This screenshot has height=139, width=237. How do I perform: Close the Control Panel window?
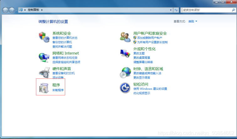[x=231, y=2]
